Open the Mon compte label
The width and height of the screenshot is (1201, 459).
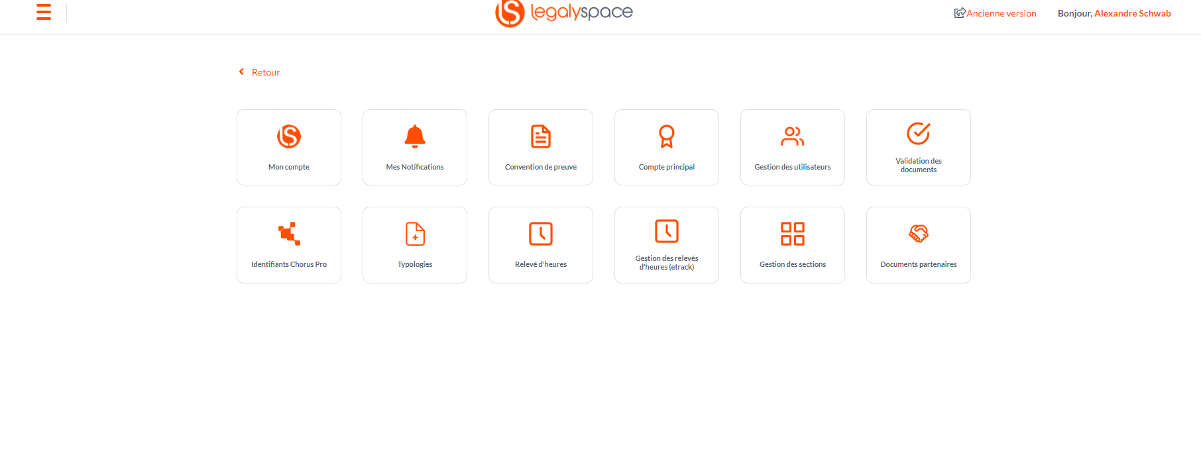coord(289,167)
